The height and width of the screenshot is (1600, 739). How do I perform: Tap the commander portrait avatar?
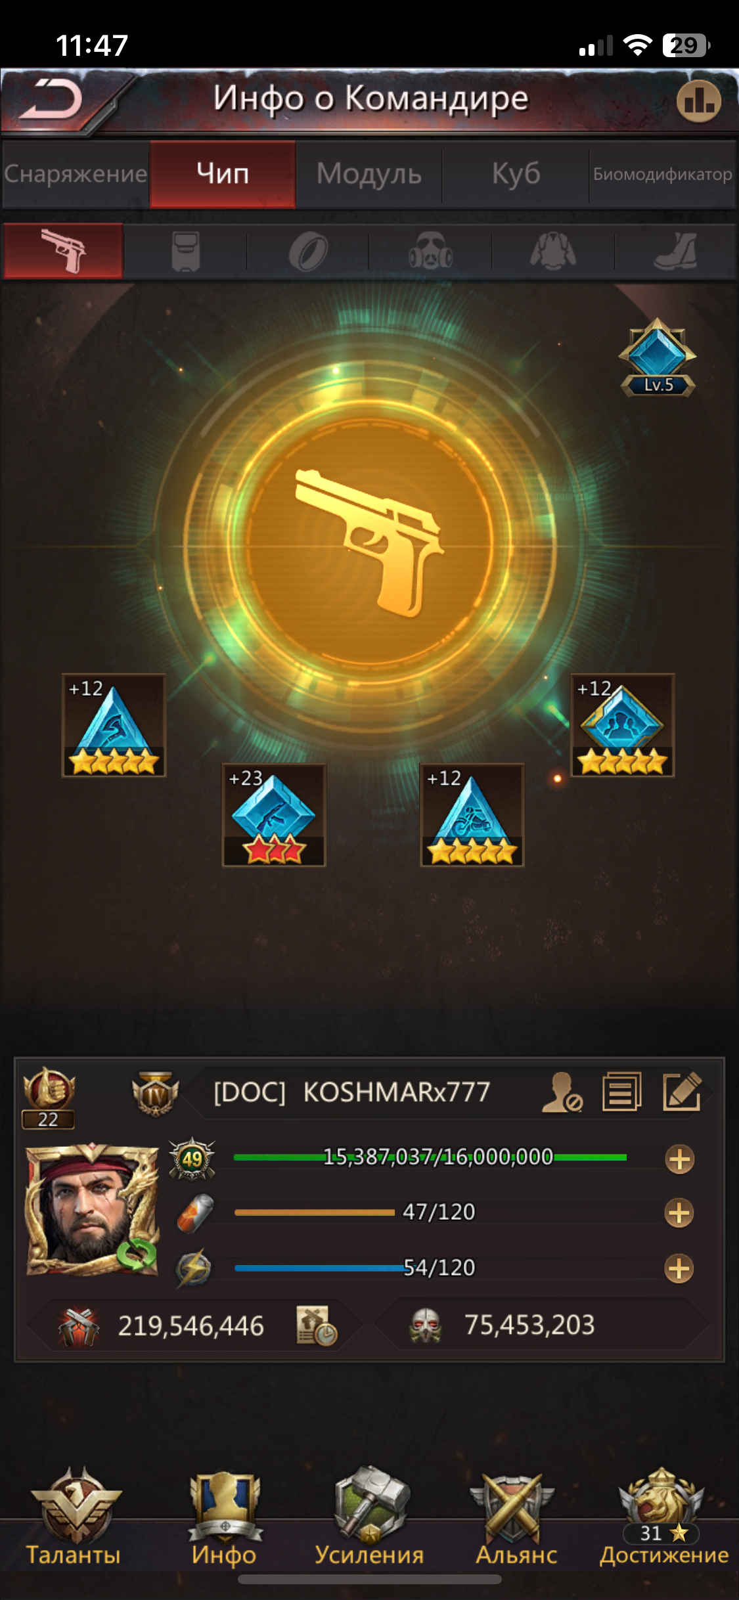coord(92,1210)
